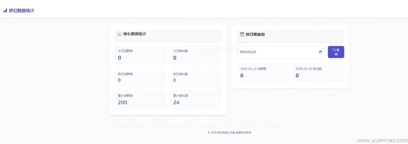This screenshot has width=408, height=144.
Task: Open the date picker calendar icon
Action: (320, 52)
